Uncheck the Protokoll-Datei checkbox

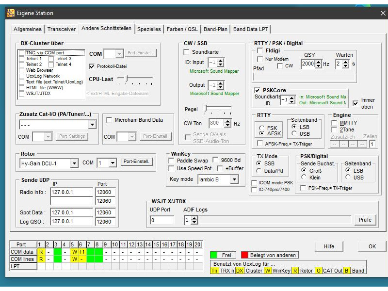click(x=92, y=66)
